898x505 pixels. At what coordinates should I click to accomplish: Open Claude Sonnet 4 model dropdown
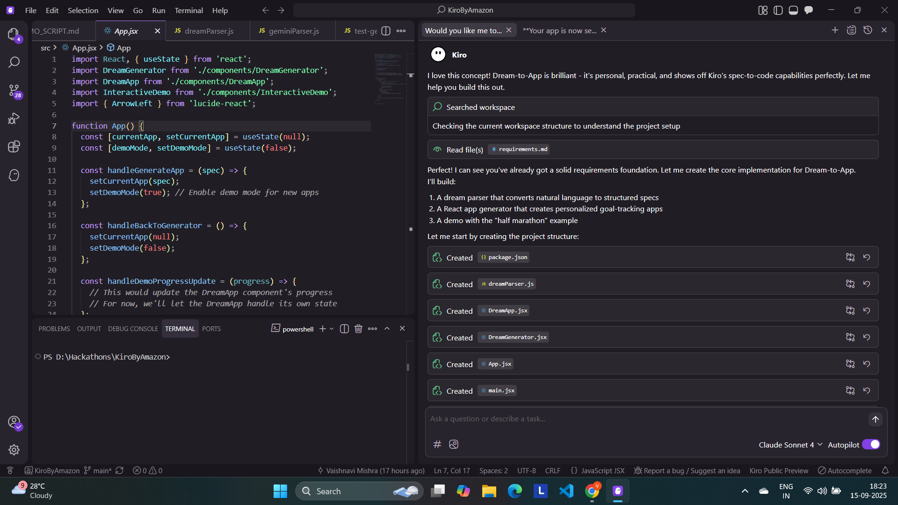click(x=790, y=445)
